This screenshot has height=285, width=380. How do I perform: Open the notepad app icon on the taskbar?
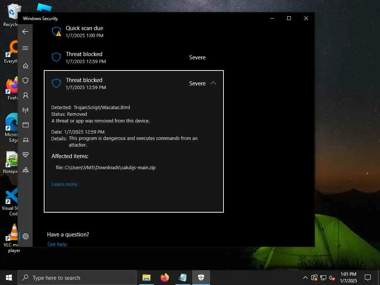tap(183, 278)
